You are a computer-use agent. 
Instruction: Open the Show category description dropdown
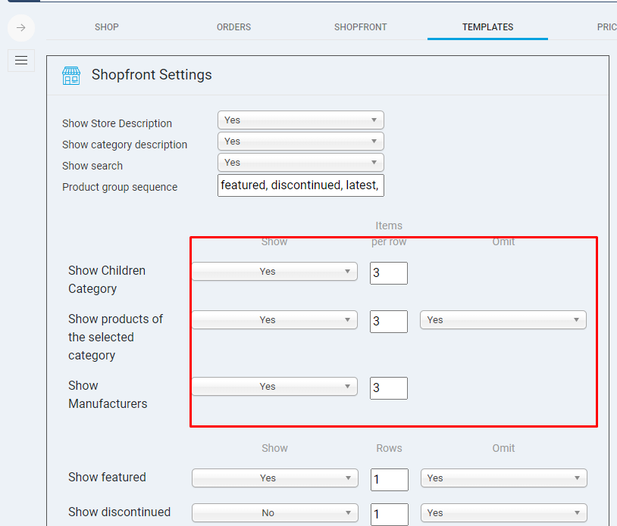click(x=300, y=142)
